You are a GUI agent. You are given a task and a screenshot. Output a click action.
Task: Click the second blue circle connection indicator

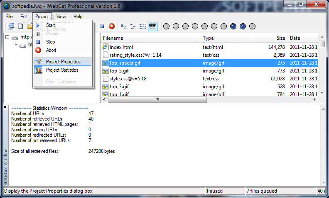click(243, 27)
